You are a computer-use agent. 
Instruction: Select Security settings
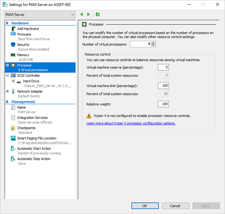[23, 45]
